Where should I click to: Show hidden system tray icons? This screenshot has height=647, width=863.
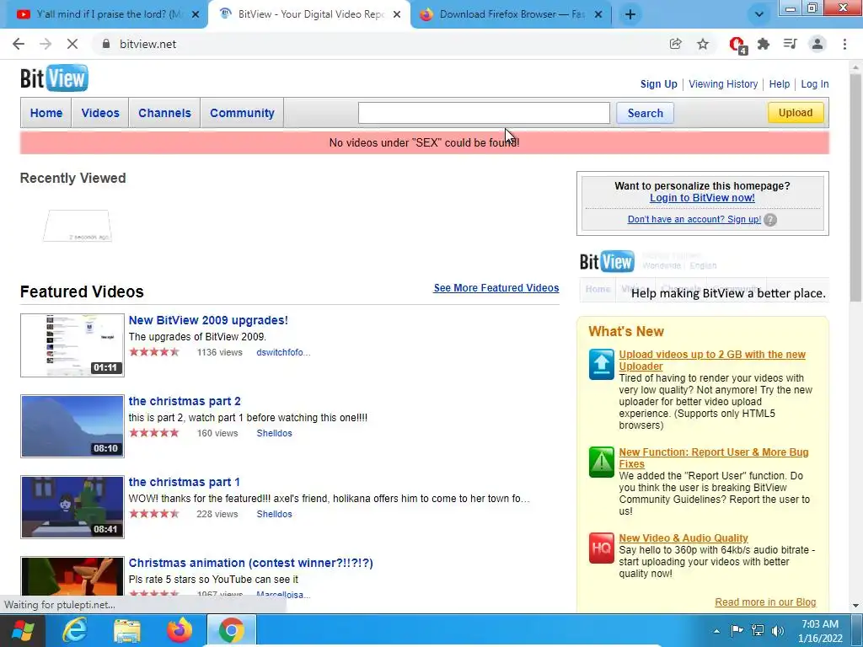716,631
